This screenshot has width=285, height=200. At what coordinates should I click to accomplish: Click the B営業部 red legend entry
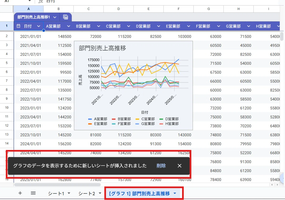tap(121, 119)
